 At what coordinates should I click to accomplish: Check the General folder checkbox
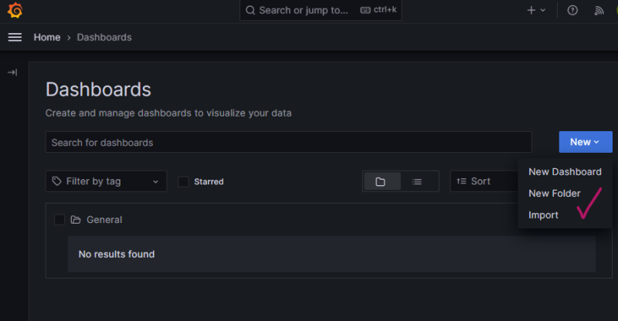pyautogui.click(x=59, y=220)
